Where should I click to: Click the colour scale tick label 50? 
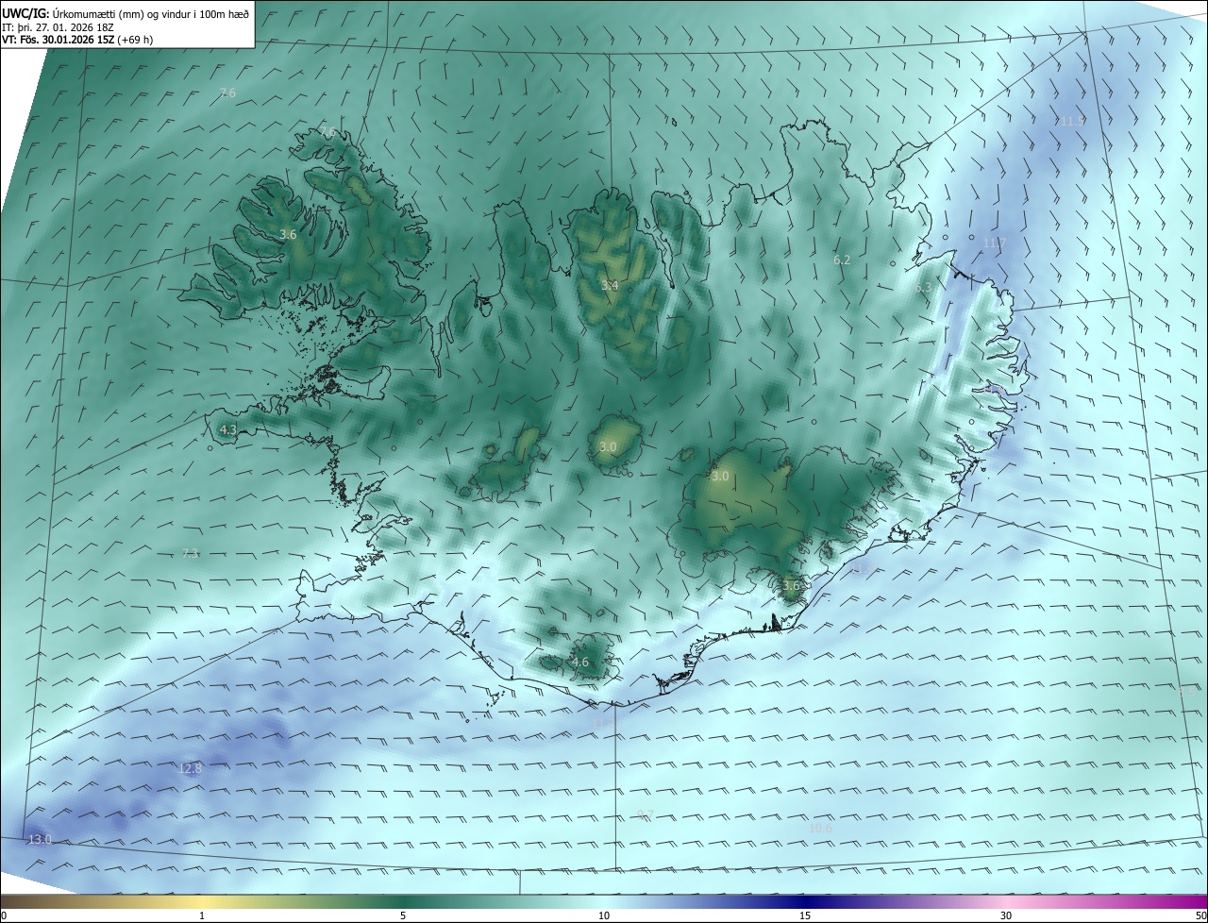pyautogui.click(x=1201, y=915)
